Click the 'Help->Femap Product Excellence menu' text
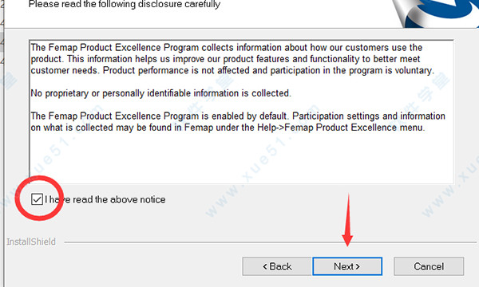This screenshot has height=287, width=479. click(341, 128)
